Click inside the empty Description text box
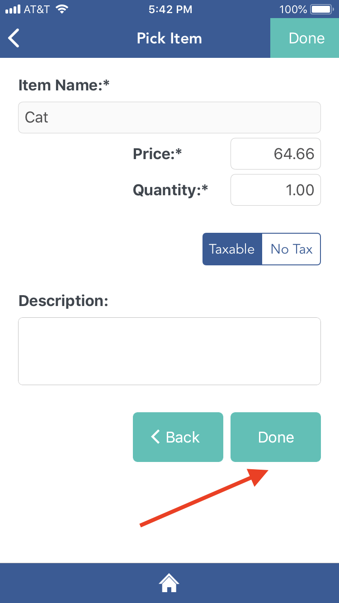Screen dimensions: 339x603 click(169, 351)
